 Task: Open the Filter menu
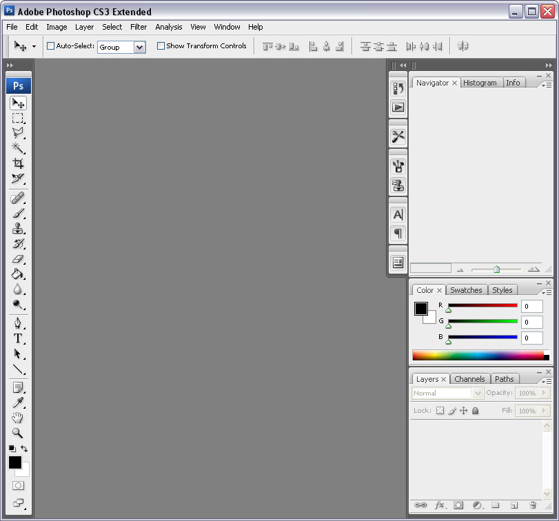[139, 27]
